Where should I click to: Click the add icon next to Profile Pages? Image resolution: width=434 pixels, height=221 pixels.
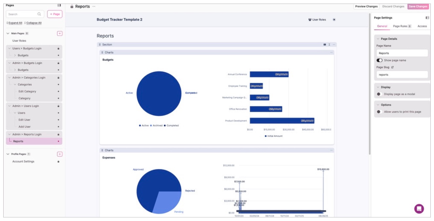click(x=60, y=154)
